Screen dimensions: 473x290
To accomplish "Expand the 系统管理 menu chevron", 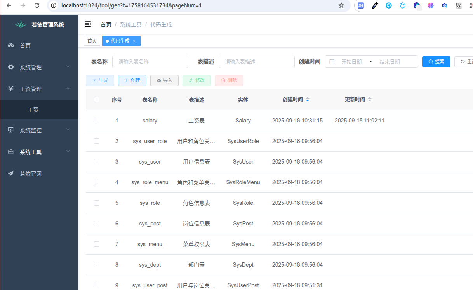I will (x=68, y=67).
